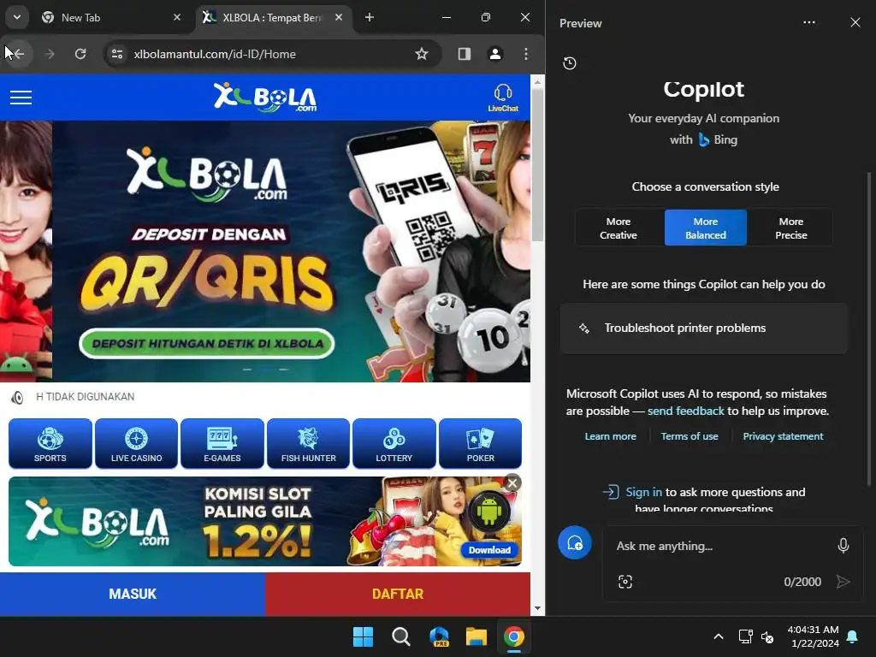Switch to the XLBOLA tab

pos(274,17)
